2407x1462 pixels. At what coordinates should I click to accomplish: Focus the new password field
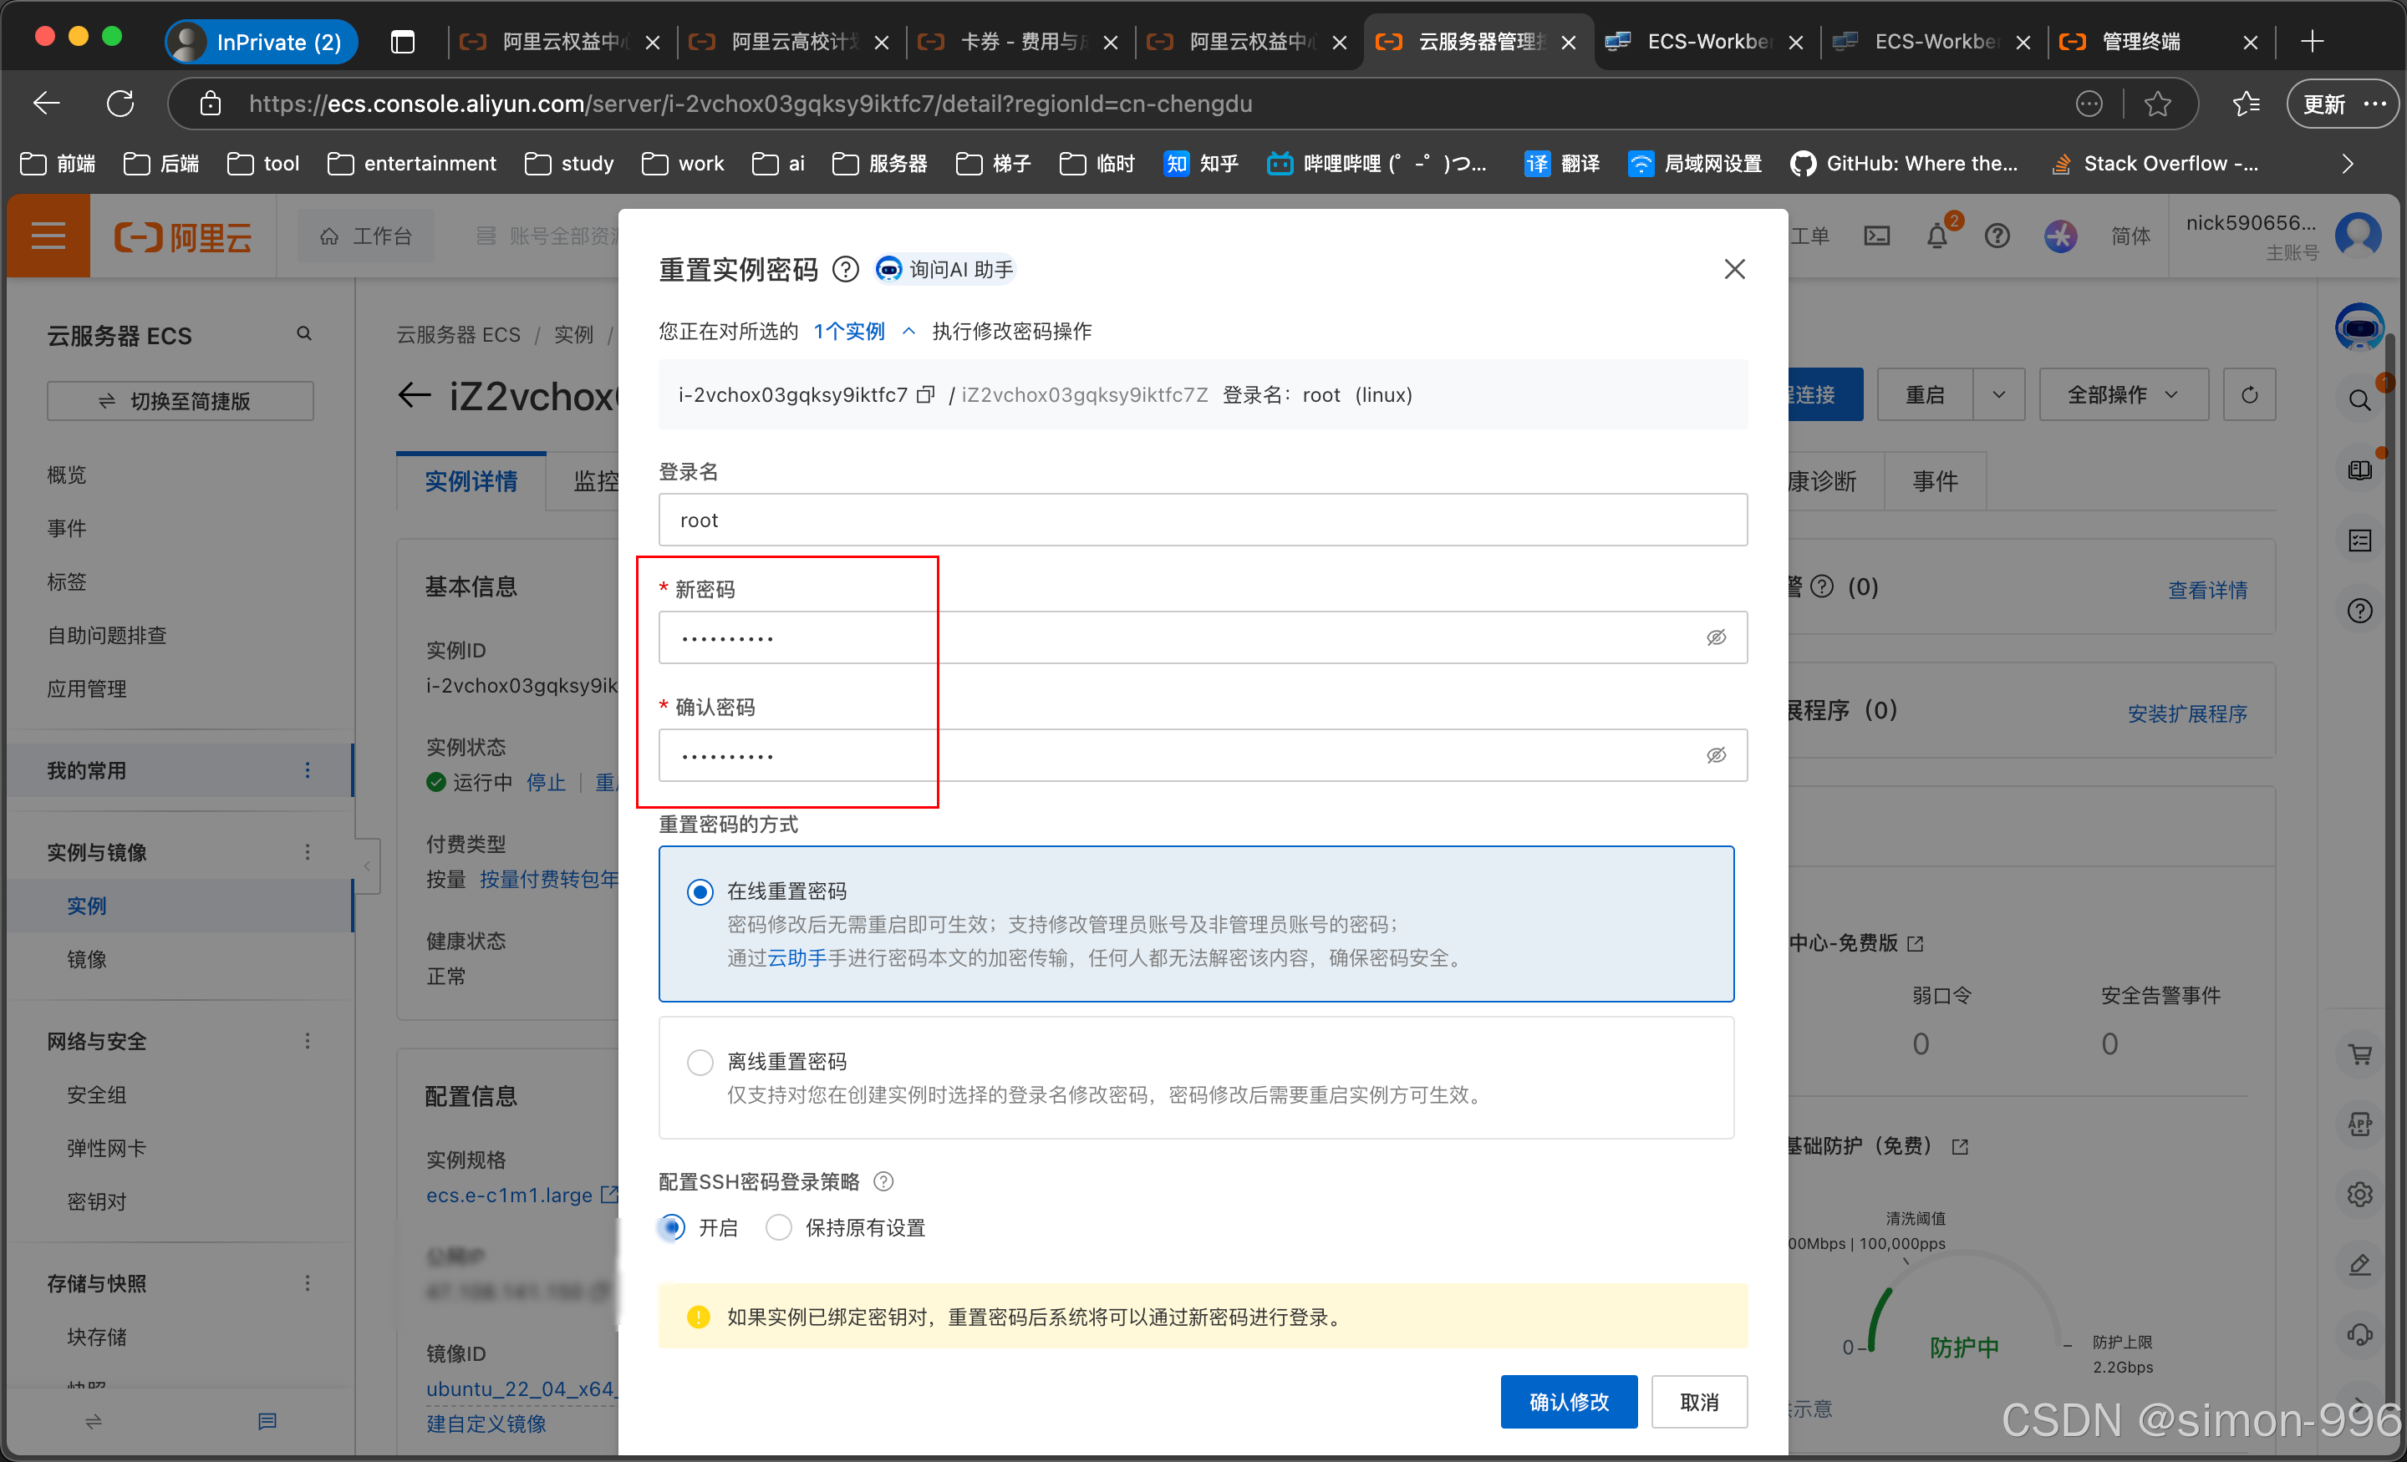[1203, 637]
